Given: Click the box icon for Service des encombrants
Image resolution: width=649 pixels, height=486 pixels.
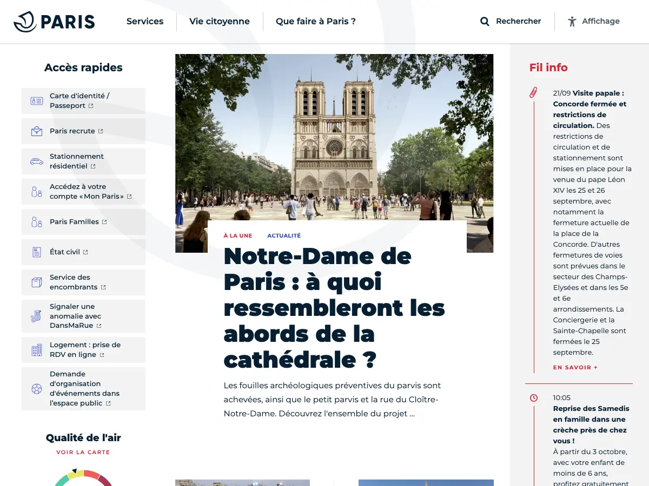Looking at the screenshot, I should [37, 282].
